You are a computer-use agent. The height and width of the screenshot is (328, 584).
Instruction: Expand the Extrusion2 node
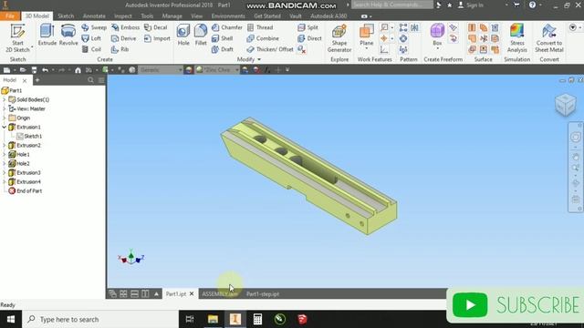(x=5, y=146)
